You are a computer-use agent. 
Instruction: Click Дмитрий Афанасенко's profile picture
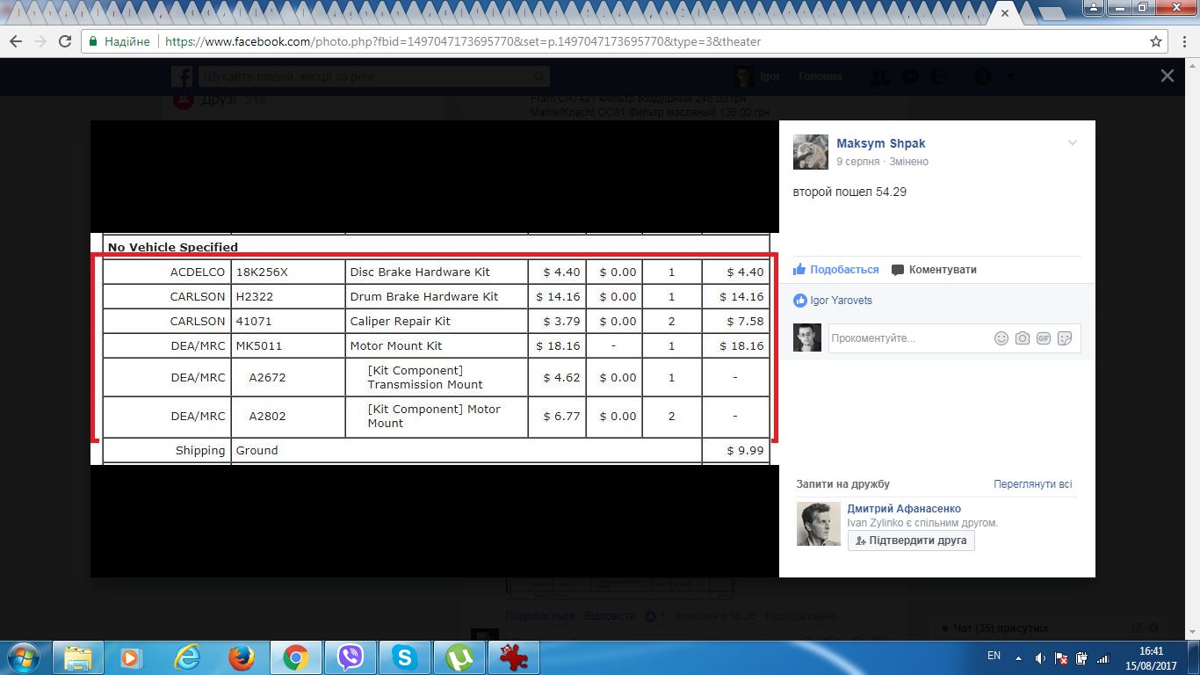point(819,524)
